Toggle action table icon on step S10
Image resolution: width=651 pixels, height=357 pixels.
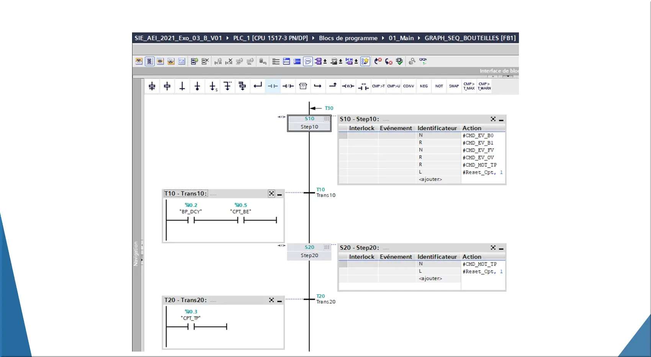pyautogui.click(x=327, y=119)
